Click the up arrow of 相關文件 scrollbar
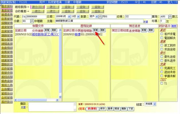Image resolution: width=180 pixels, height=114 pixels. (x=60, y=30)
